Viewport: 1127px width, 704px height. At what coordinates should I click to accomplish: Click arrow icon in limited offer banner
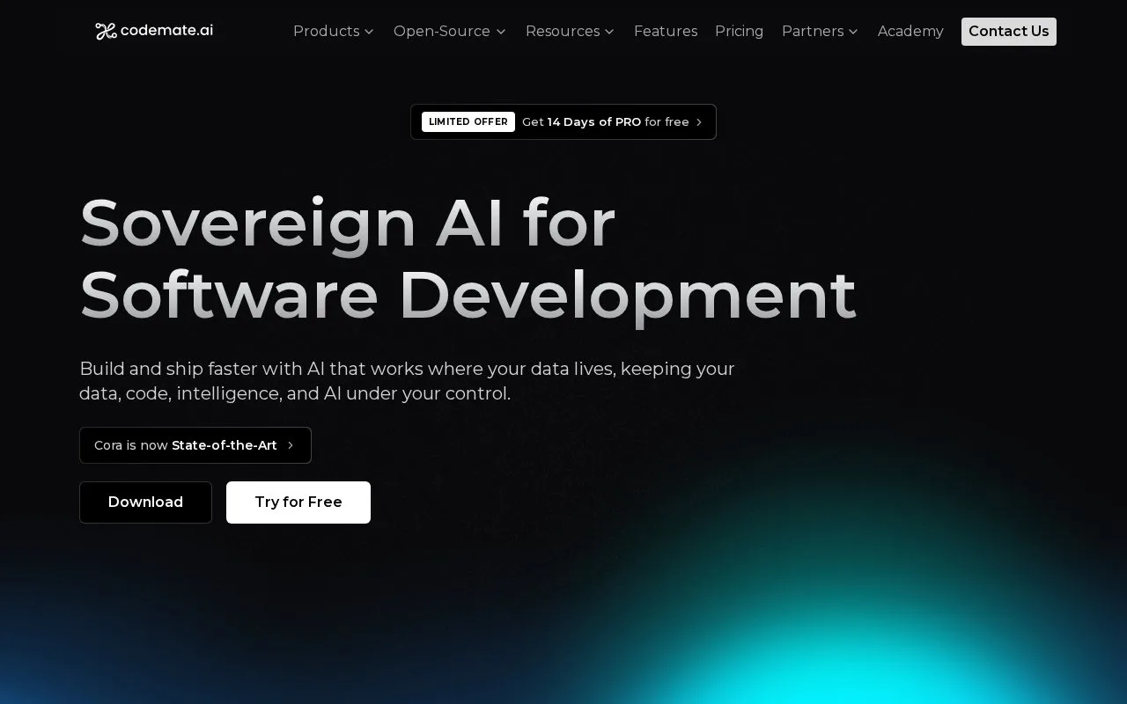tap(699, 122)
